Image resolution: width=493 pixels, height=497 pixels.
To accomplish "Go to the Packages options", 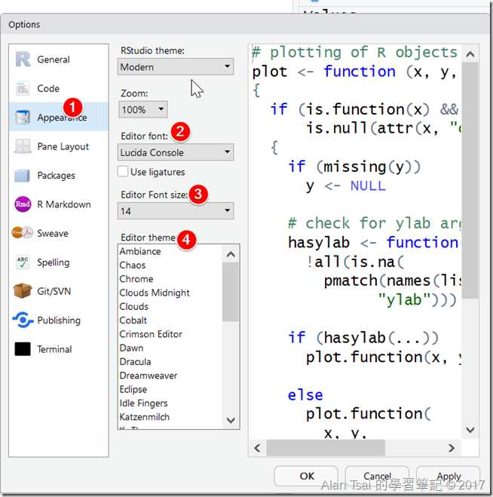I will (x=59, y=175).
